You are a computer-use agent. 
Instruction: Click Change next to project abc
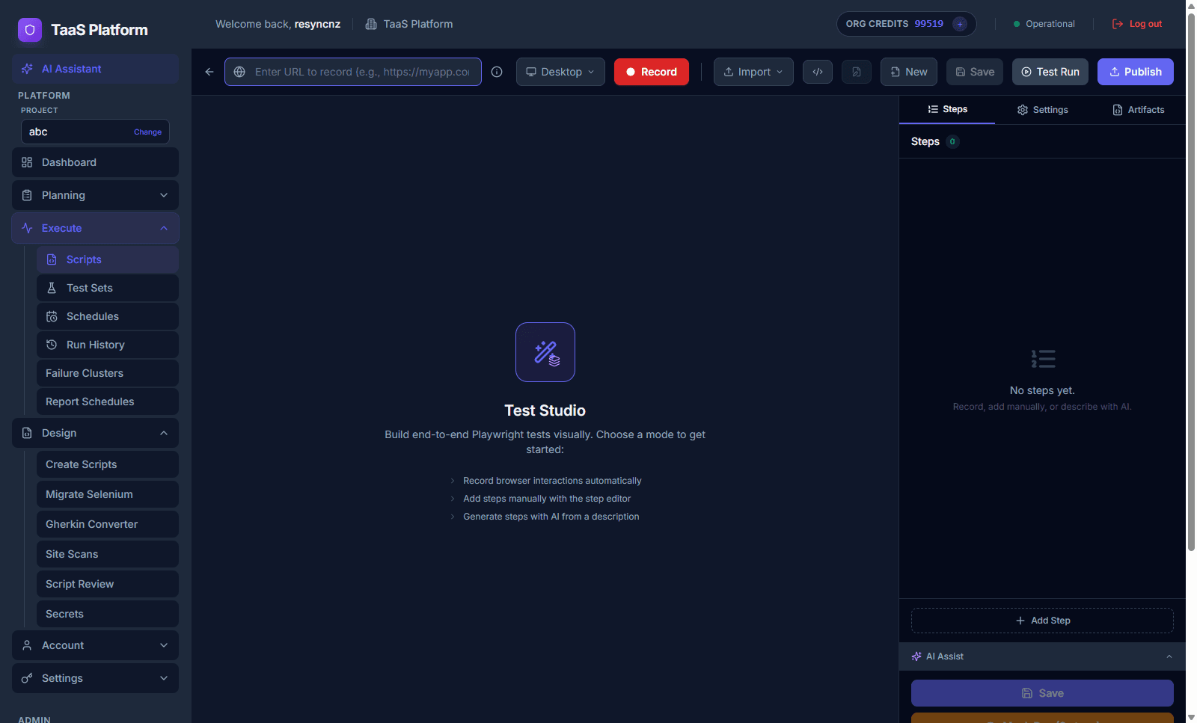point(147,132)
